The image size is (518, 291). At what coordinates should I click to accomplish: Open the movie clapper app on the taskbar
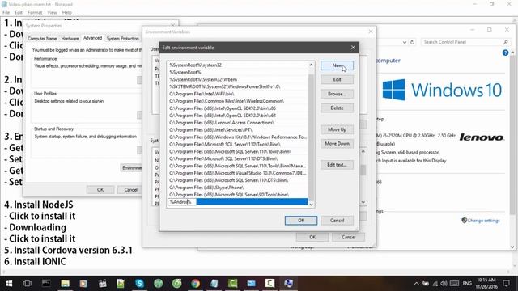coord(103,283)
